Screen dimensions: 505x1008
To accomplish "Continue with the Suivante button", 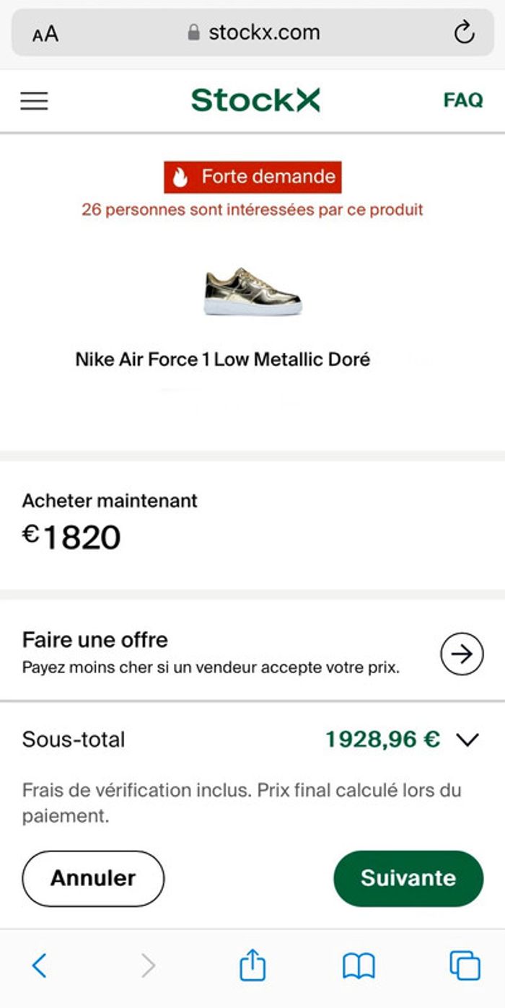I will (x=408, y=878).
